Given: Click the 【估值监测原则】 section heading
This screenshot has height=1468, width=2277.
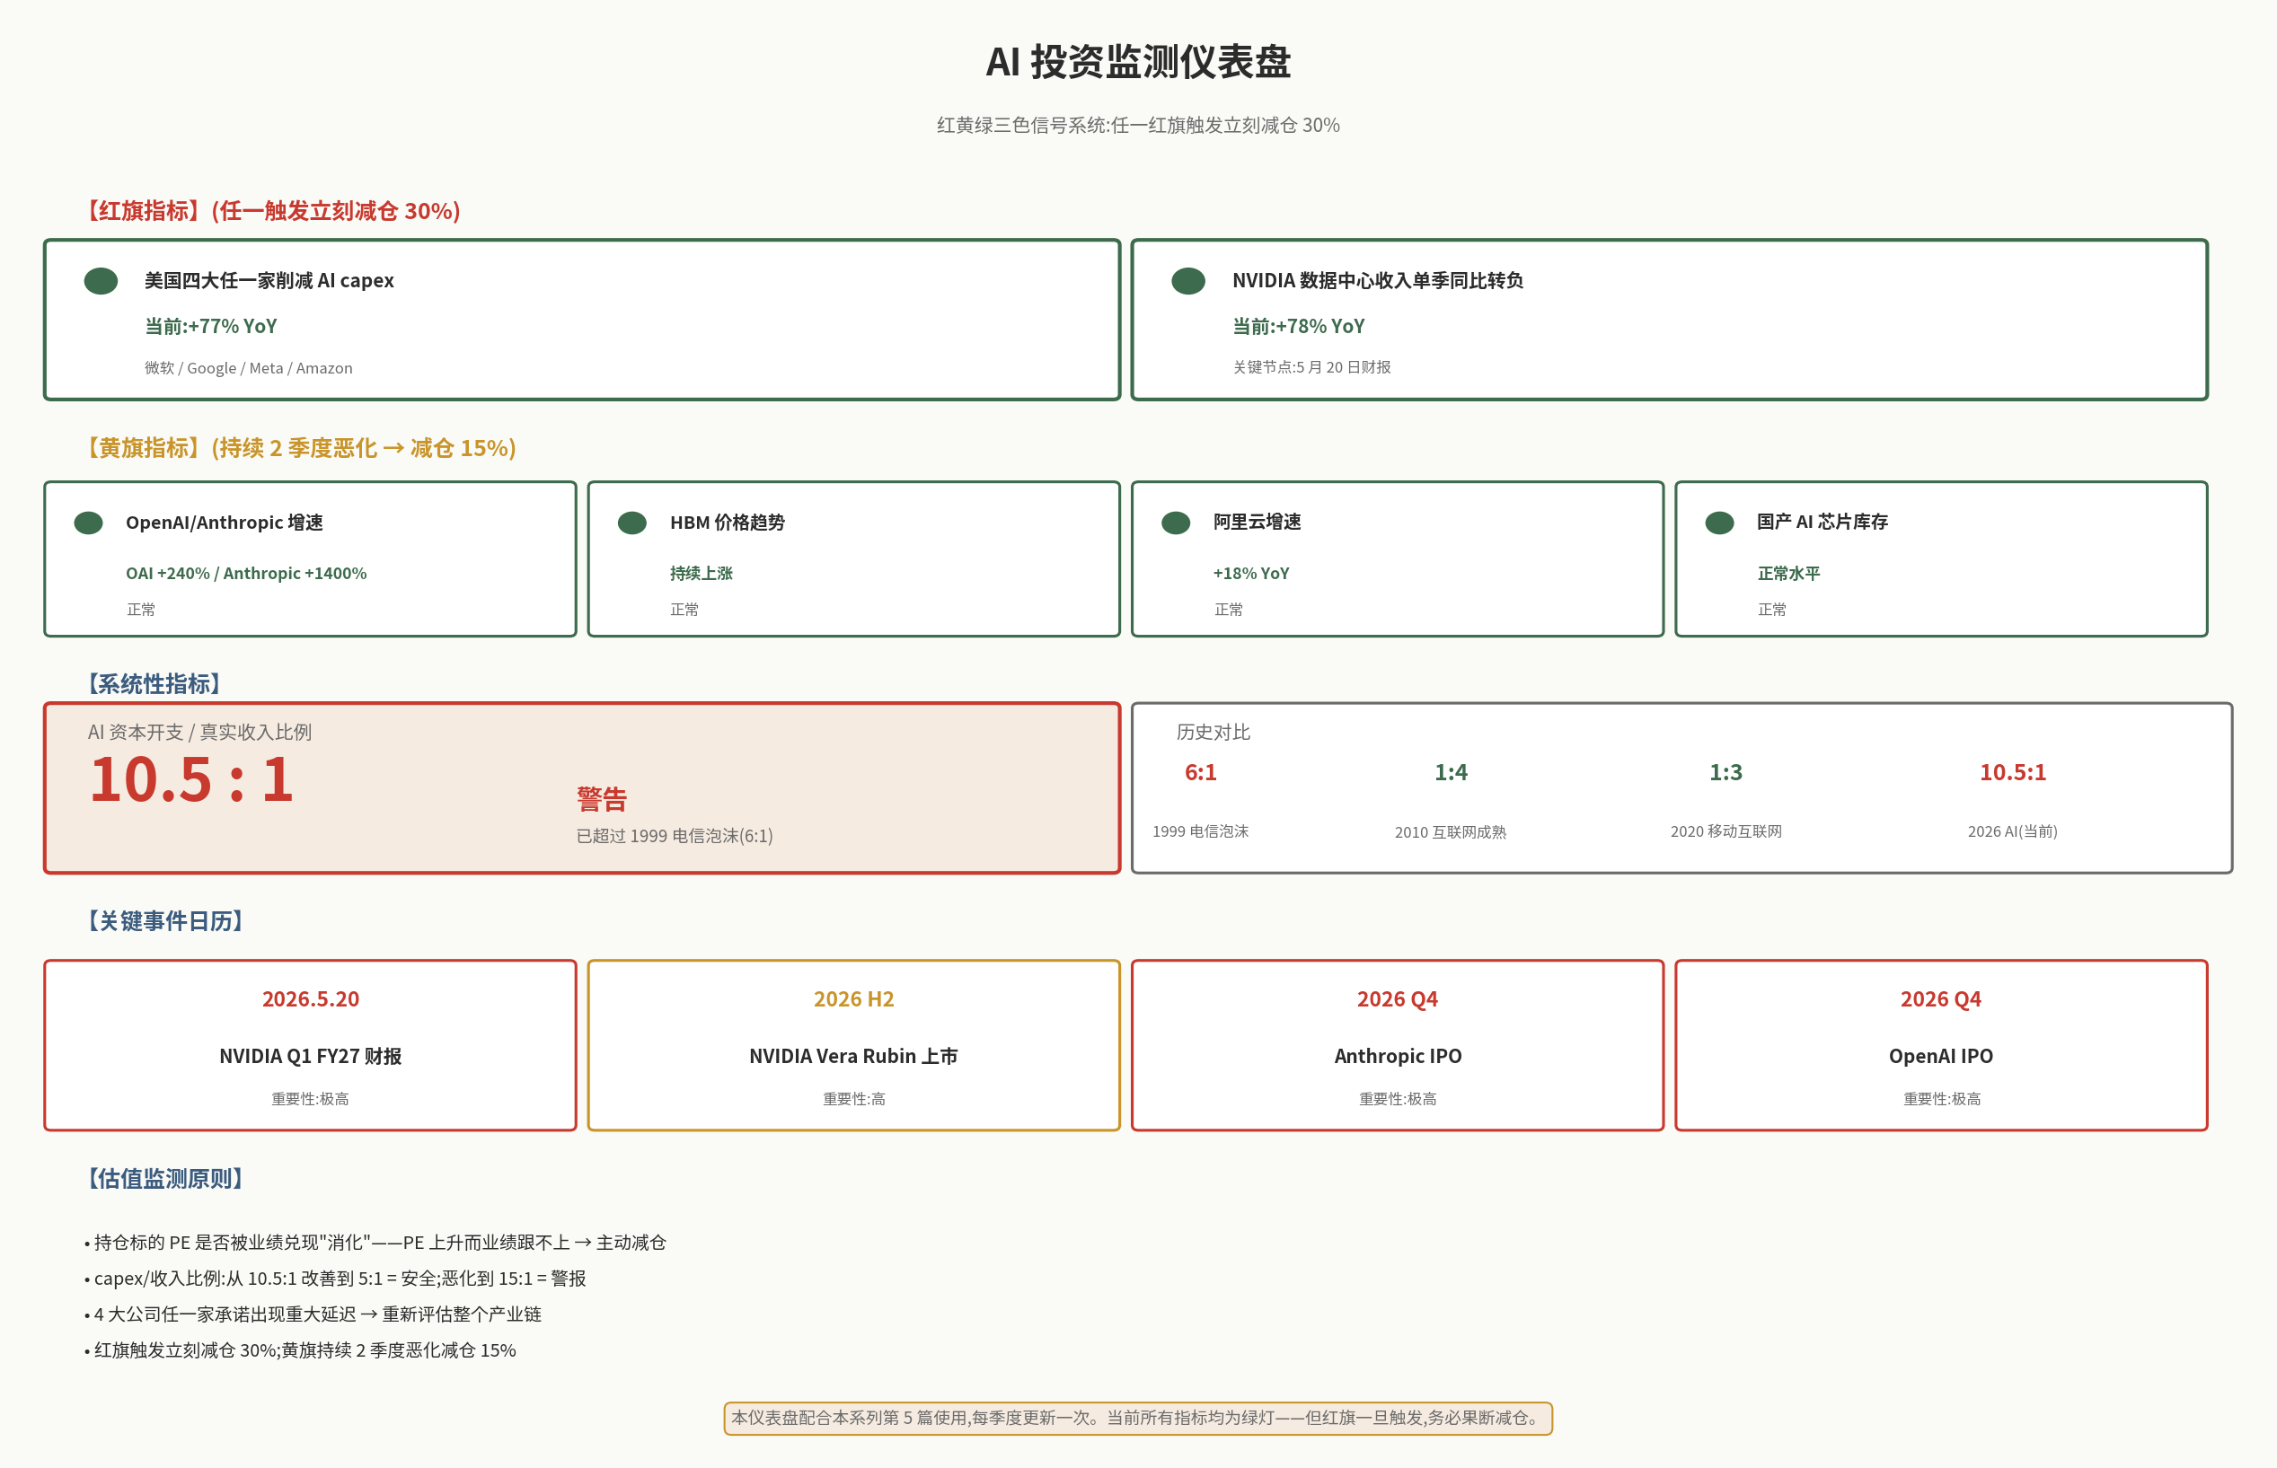Looking at the screenshot, I should 166,1178.
